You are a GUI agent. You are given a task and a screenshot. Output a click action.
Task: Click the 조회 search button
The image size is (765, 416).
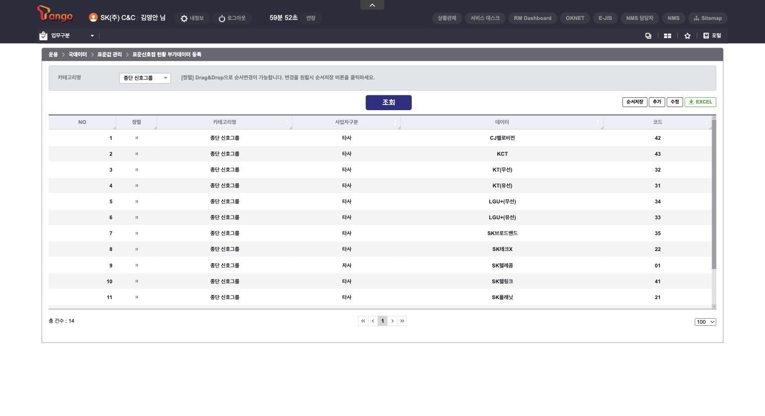pyautogui.click(x=389, y=102)
